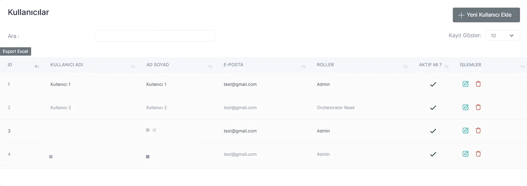The height and width of the screenshot is (186, 527).
Task: Click Admin role in row 1
Action: (323, 84)
